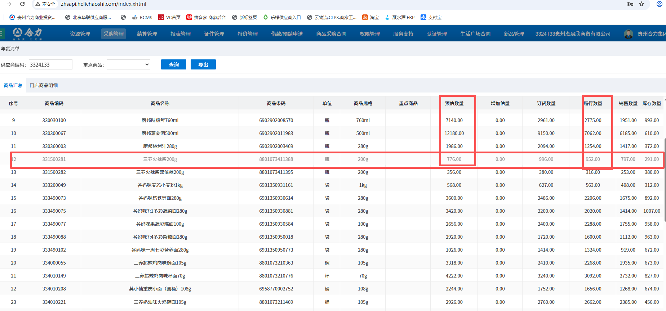The height and width of the screenshot is (311, 666).
Task: Open the 淘宝 bookmark
Action: pyautogui.click(x=370, y=17)
